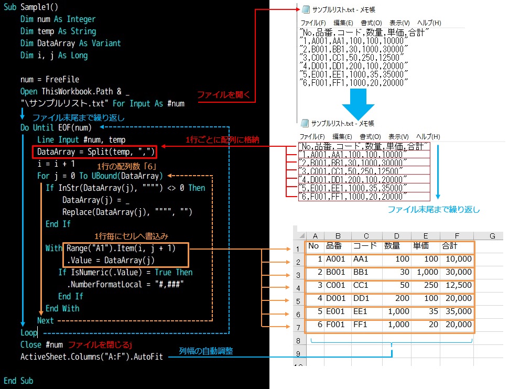
Task: Open 書式(O) menu in upper Notepad
Action: [371, 23]
